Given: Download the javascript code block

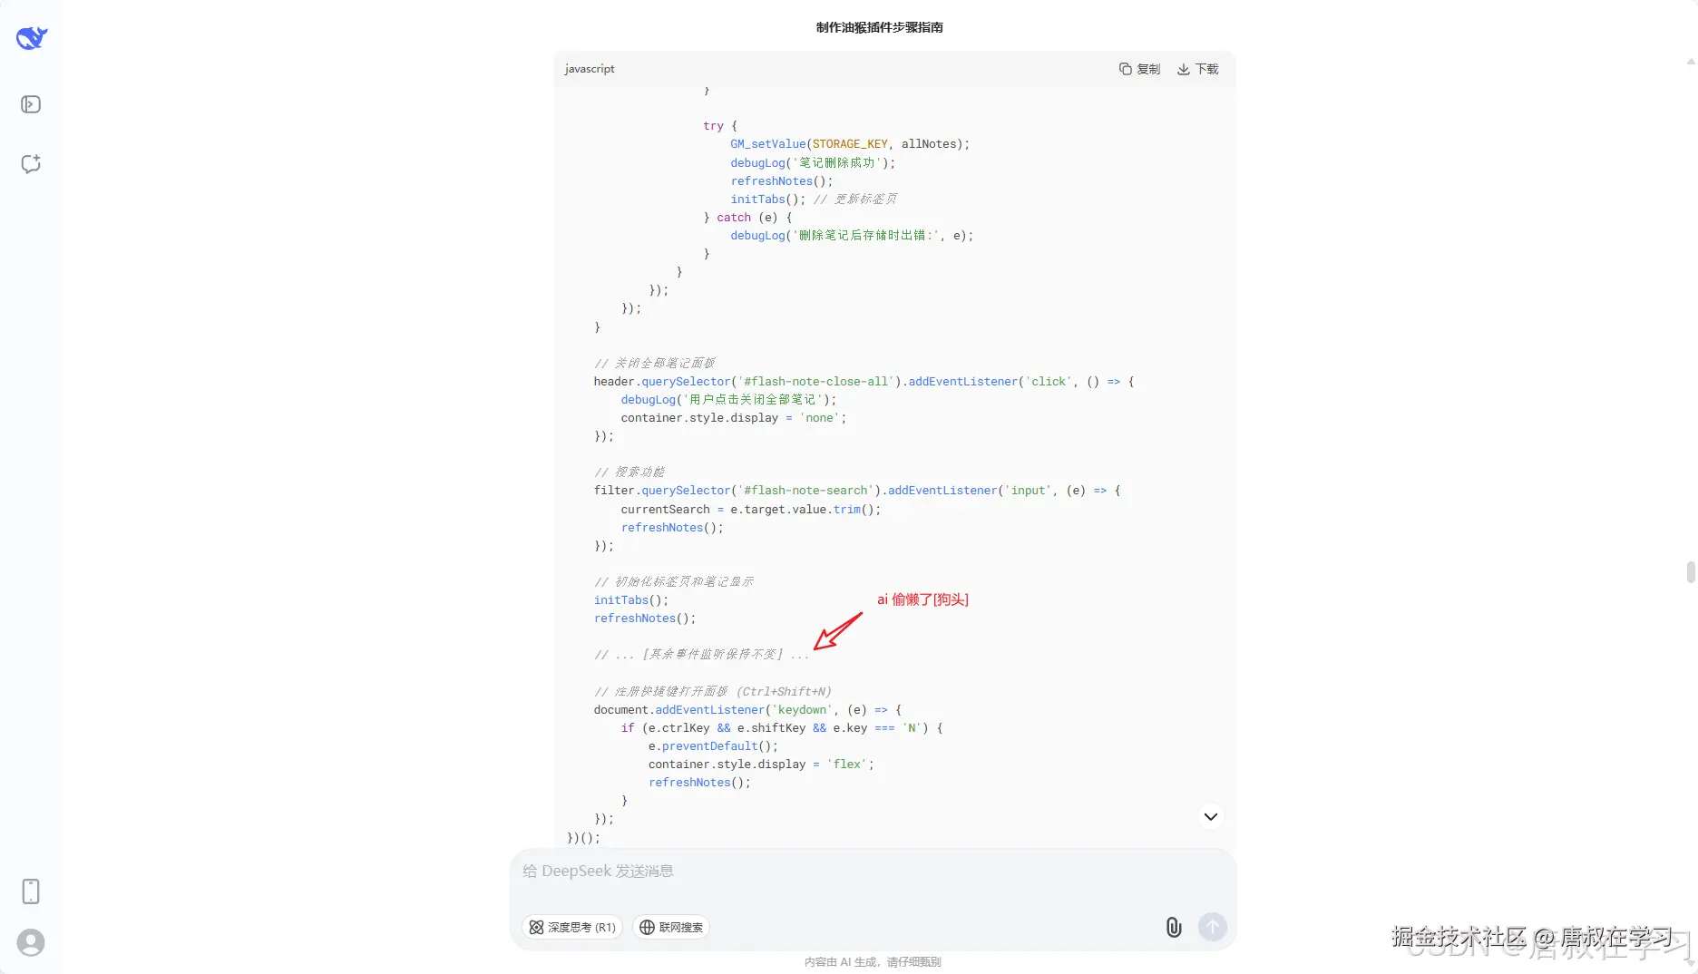Looking at the screenshot, I should pyautogui.click(x=1197, y=69).
